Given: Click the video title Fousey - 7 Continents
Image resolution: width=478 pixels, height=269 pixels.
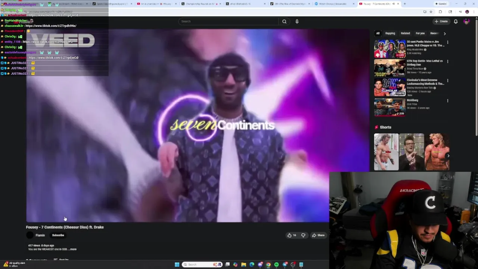Looking at the screenshot, I should tap(65, 227).
